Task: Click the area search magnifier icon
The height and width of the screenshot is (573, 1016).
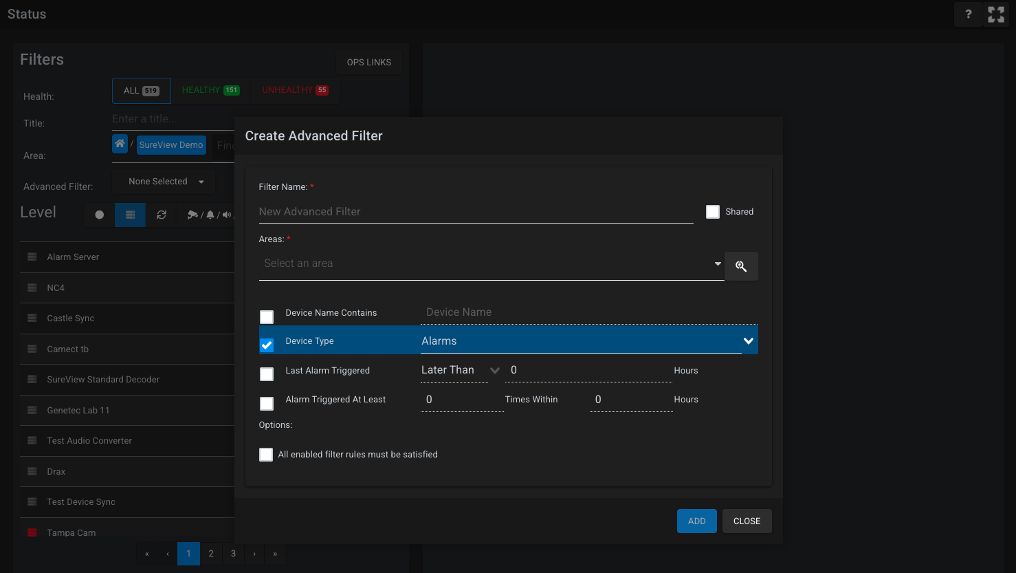Action: pyautogui.click(x=741, y=266)
